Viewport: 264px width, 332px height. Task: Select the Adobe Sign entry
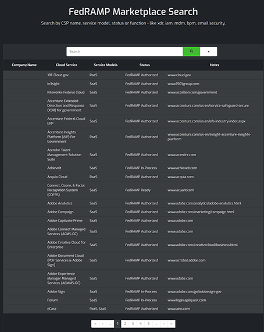pos(56,292)
